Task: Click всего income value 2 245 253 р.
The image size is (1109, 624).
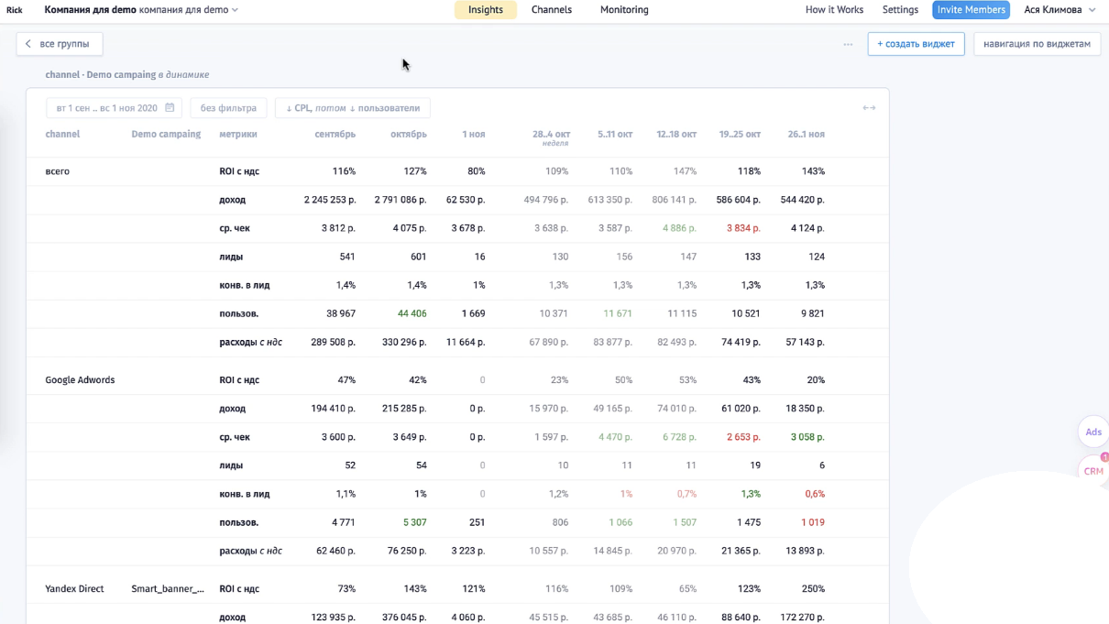Action: coord(330,200)
